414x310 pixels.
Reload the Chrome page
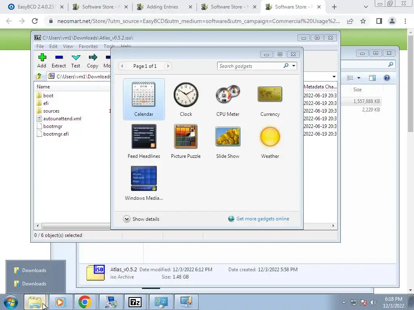coord(35,21)
